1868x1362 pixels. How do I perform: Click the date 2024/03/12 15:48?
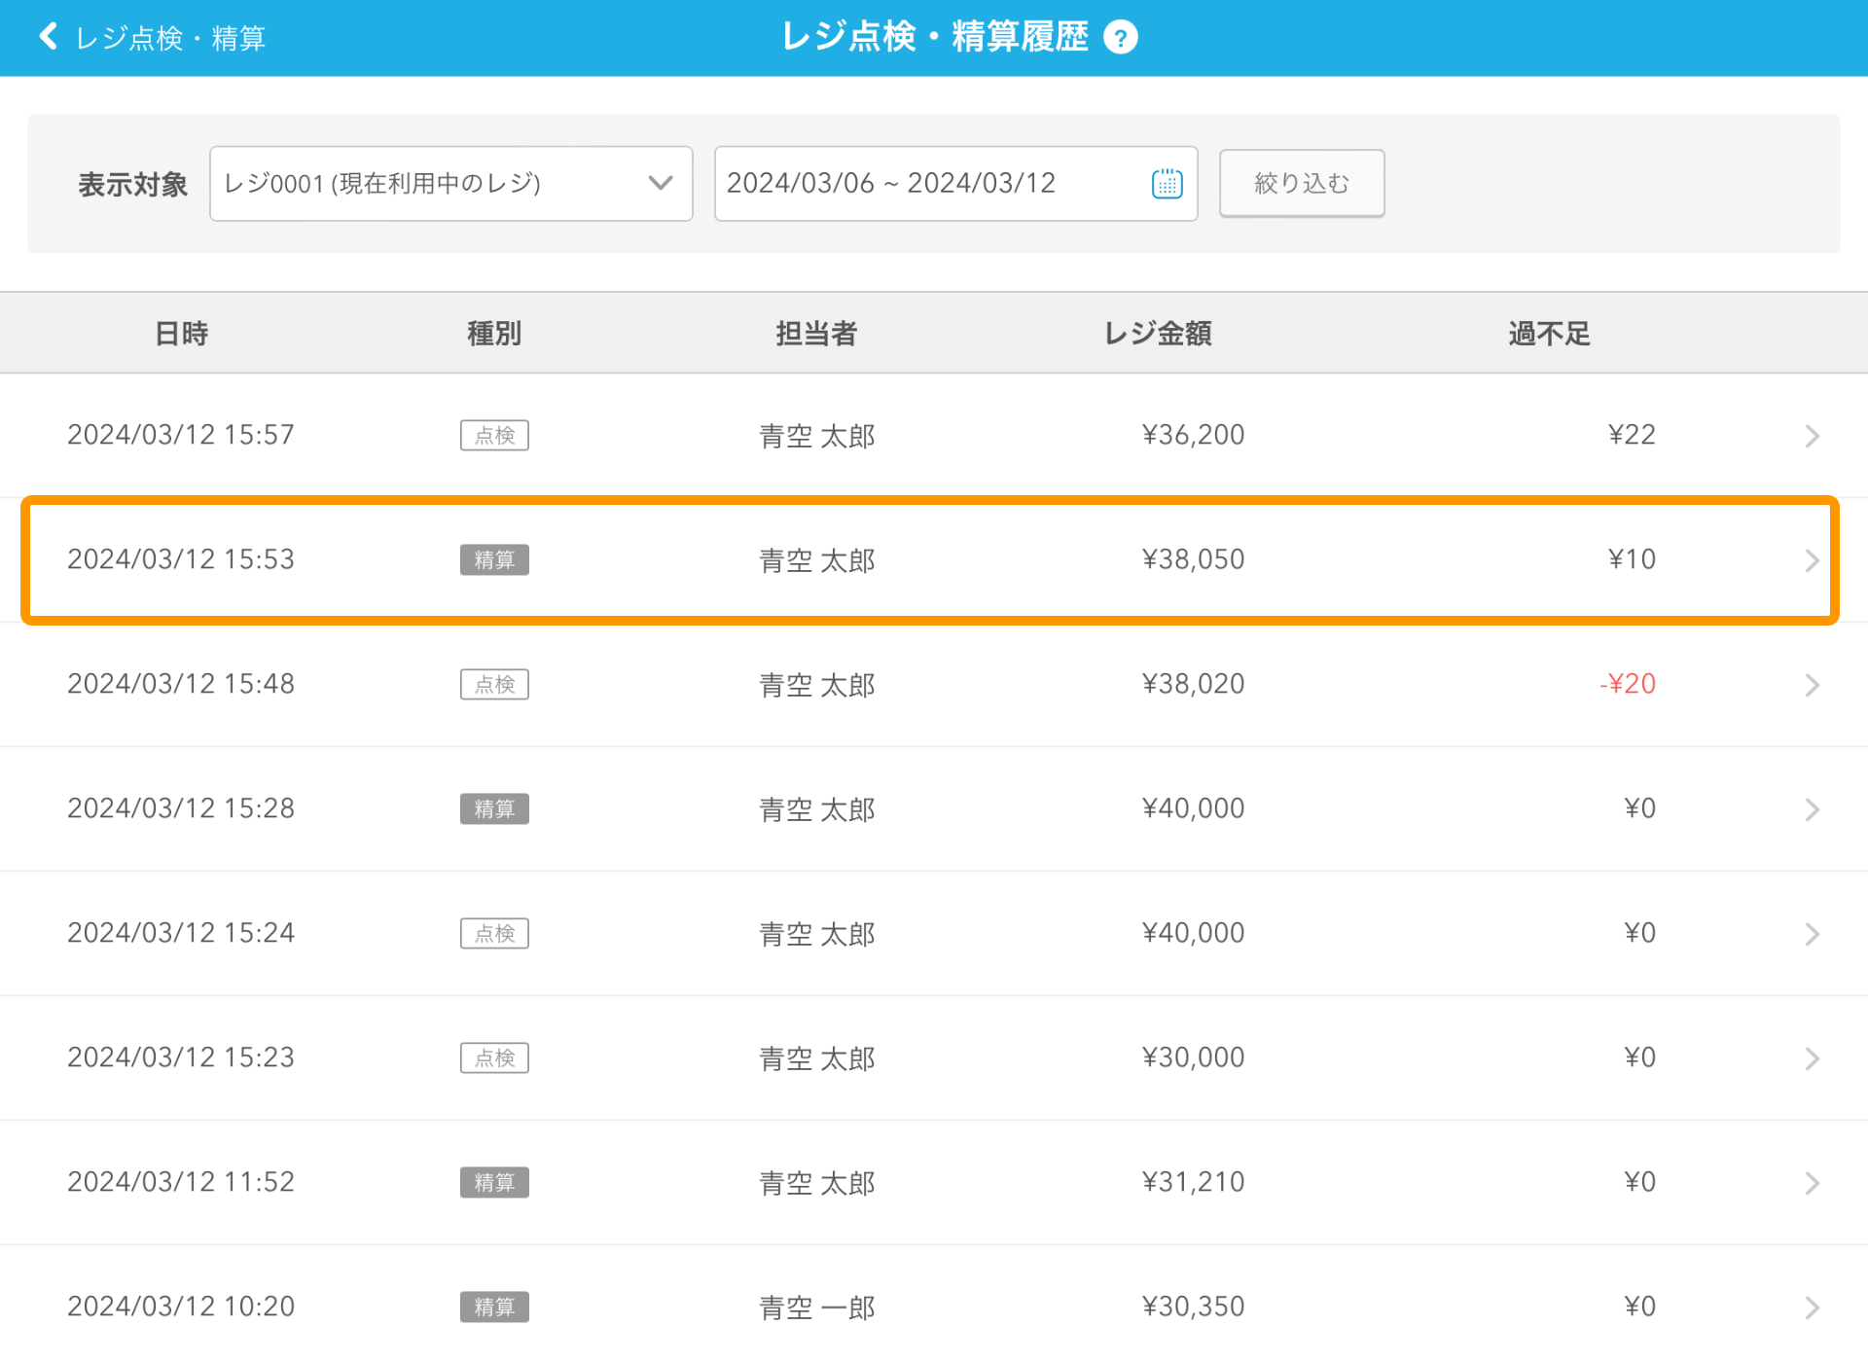(181, 684)
